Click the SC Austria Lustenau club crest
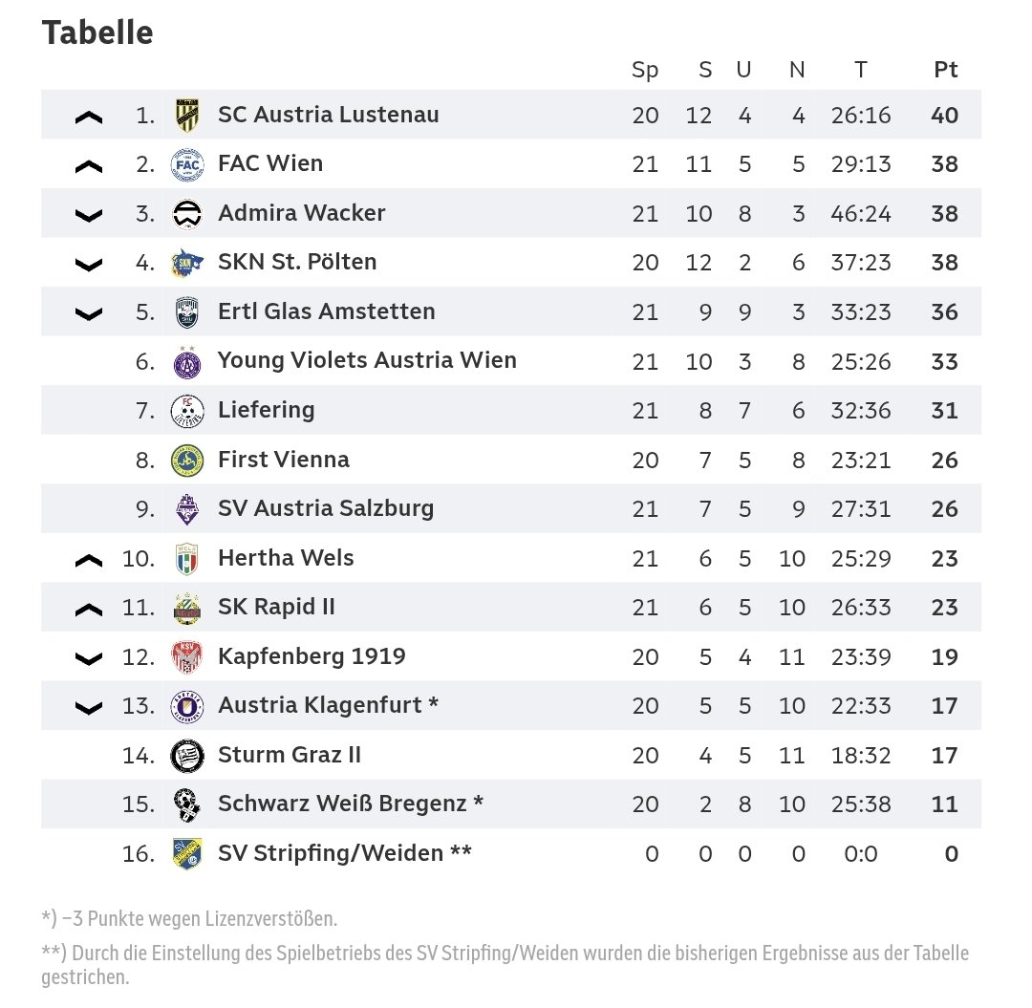Viewport: 1032px width, 1008px height. tap(186, 116)
